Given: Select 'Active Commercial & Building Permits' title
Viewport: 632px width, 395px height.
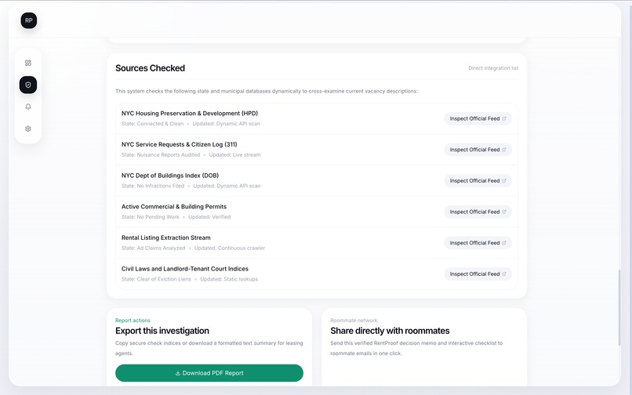Looking at the screenshot, I should (174, 206).
